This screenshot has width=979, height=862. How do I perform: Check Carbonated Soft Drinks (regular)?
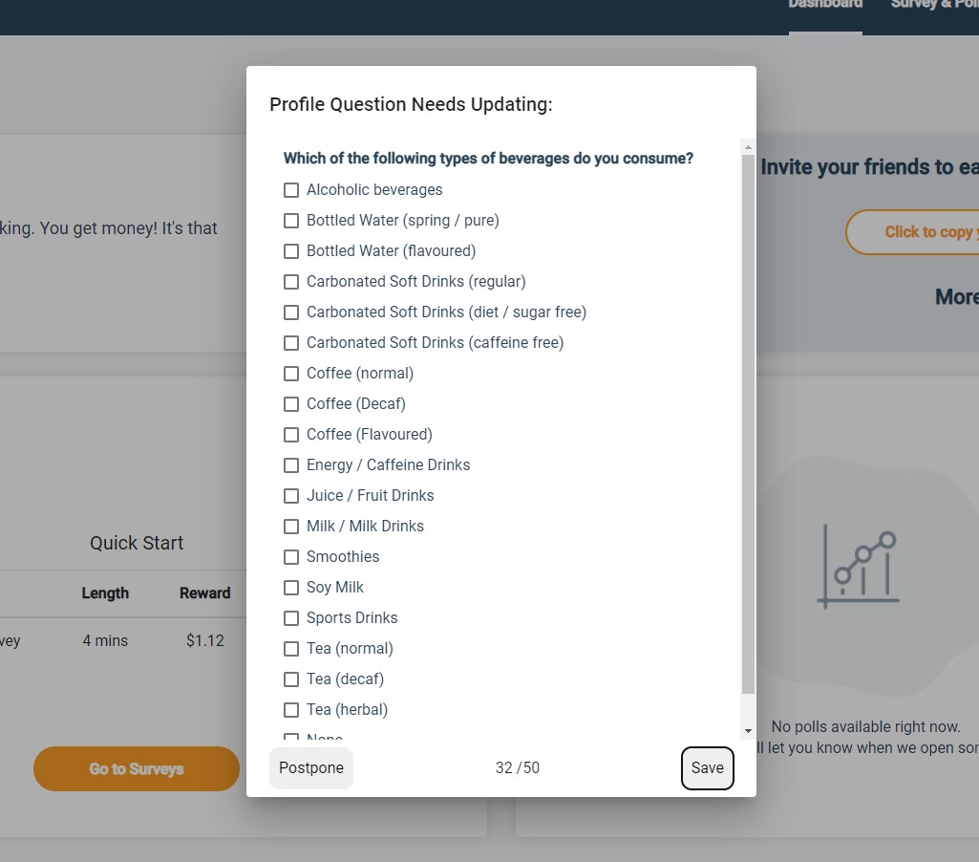[291, 282]
